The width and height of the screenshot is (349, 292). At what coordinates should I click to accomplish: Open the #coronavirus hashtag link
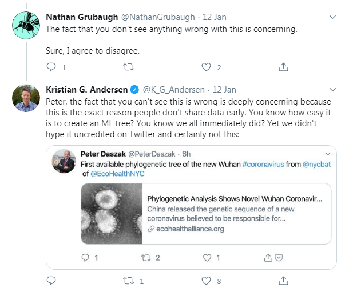pos(264,166)
